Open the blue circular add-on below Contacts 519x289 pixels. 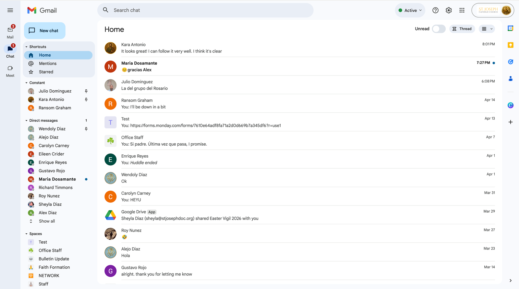[x=510, y=105]
